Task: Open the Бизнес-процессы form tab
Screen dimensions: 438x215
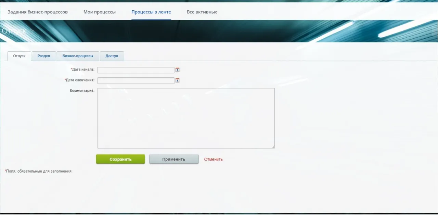Action: (78, 56)
